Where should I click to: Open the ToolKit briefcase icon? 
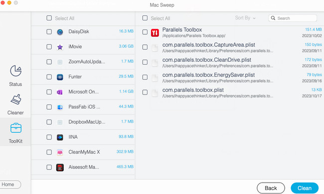click(16, 128)
